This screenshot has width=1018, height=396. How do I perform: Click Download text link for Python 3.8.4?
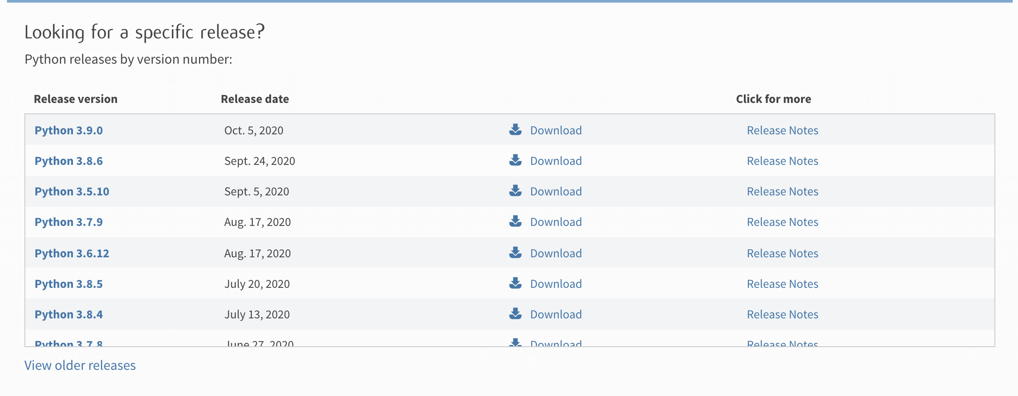[x=556, y=314]
